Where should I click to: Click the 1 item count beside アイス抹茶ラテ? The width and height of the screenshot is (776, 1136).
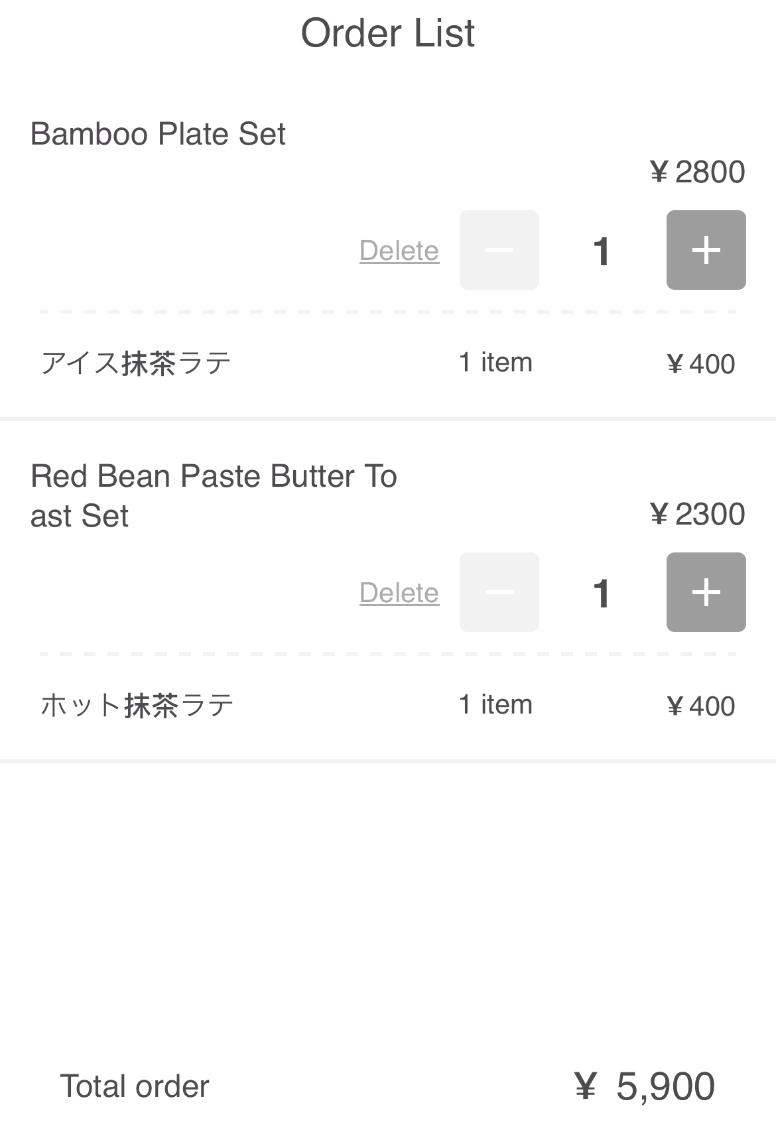coord(495,363)
